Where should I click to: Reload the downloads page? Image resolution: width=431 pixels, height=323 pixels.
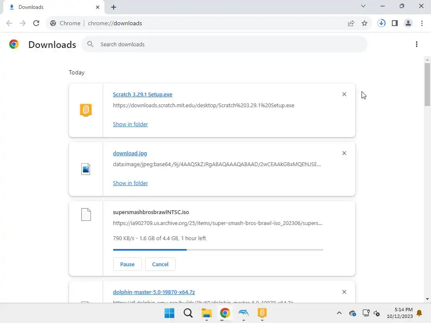36,24
